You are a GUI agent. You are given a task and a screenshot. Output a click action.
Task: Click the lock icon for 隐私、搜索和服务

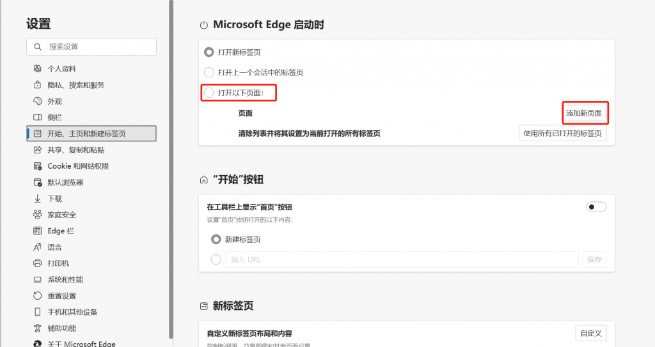pos(37,85)
